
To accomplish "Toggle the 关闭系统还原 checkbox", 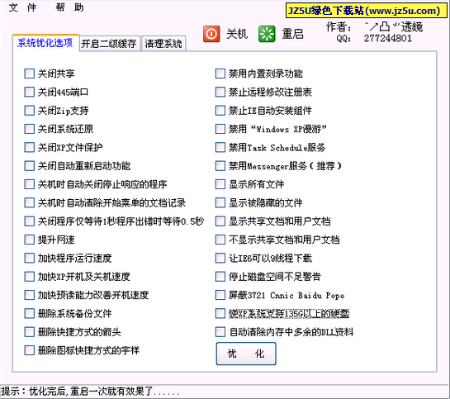I will tap(29, 129).
